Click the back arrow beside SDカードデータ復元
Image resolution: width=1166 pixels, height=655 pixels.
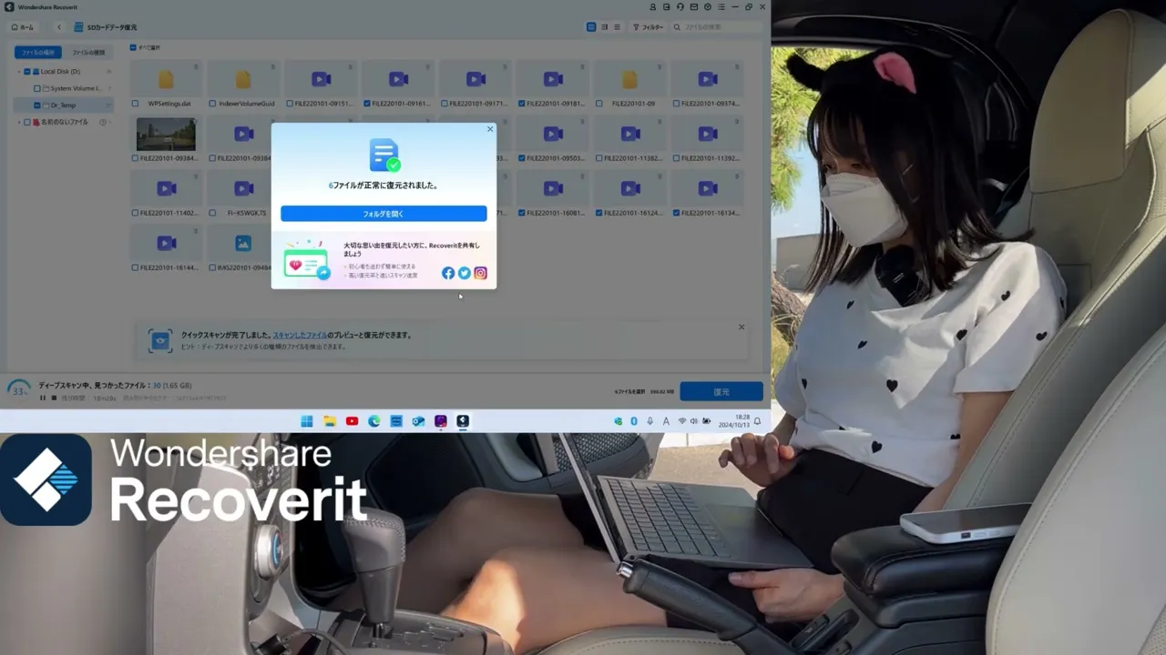59,27
